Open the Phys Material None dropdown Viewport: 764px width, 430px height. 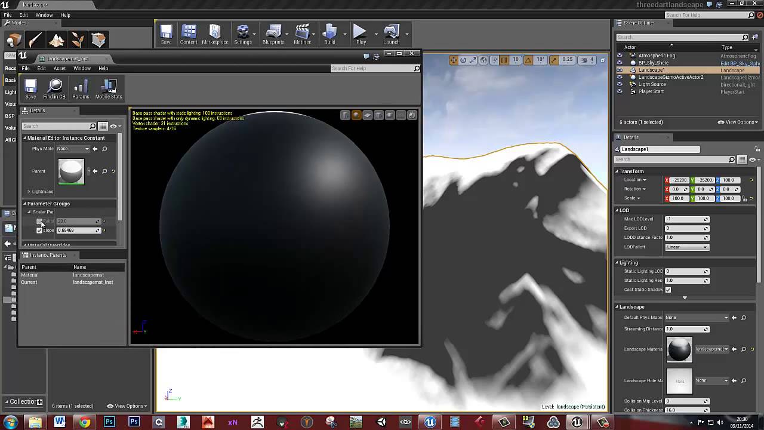click(x=73, y=149)
